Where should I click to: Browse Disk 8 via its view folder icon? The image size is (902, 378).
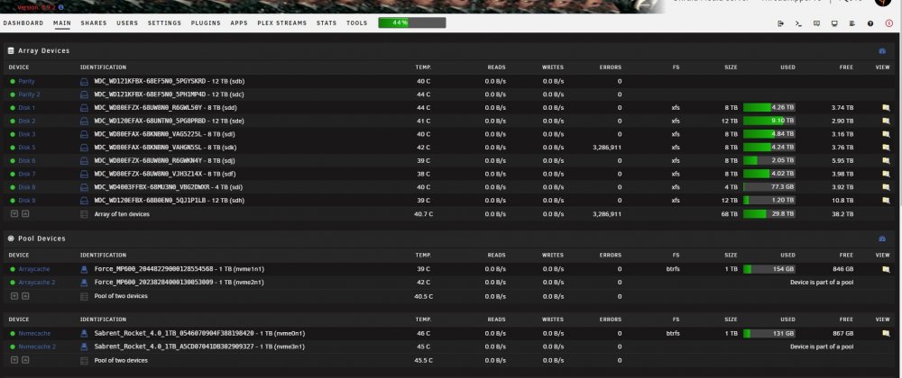(886, 187)
